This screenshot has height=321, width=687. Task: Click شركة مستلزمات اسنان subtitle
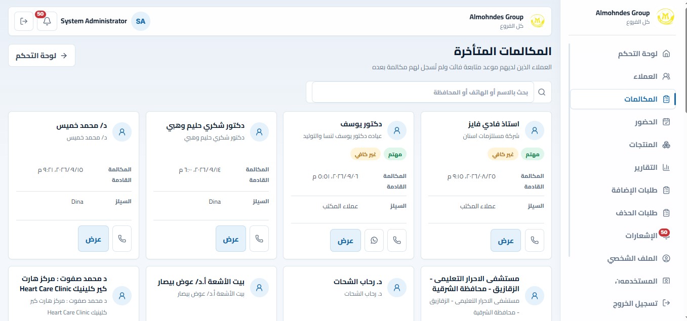491,136
